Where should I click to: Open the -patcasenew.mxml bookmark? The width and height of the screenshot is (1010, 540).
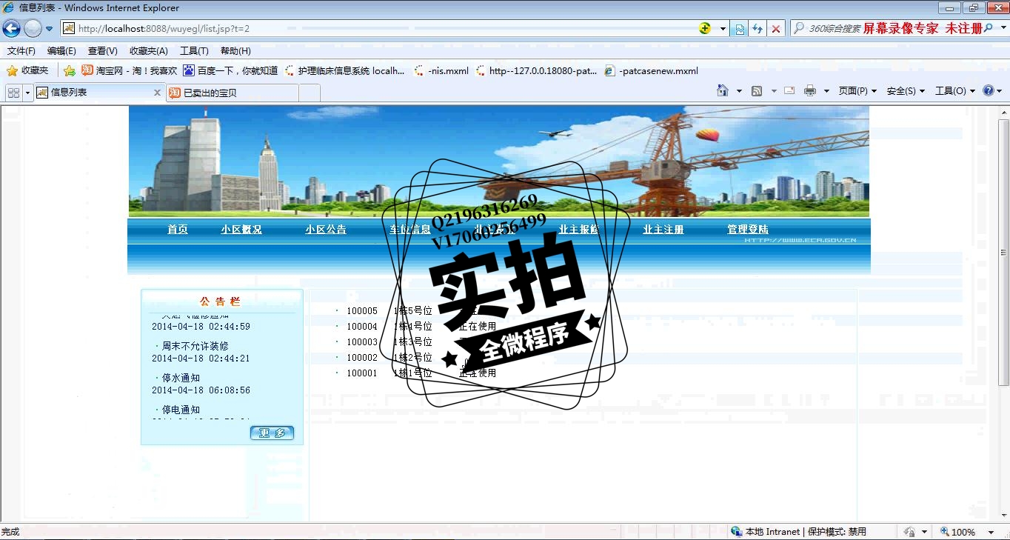pyautogui.click(x=652, y=71)
